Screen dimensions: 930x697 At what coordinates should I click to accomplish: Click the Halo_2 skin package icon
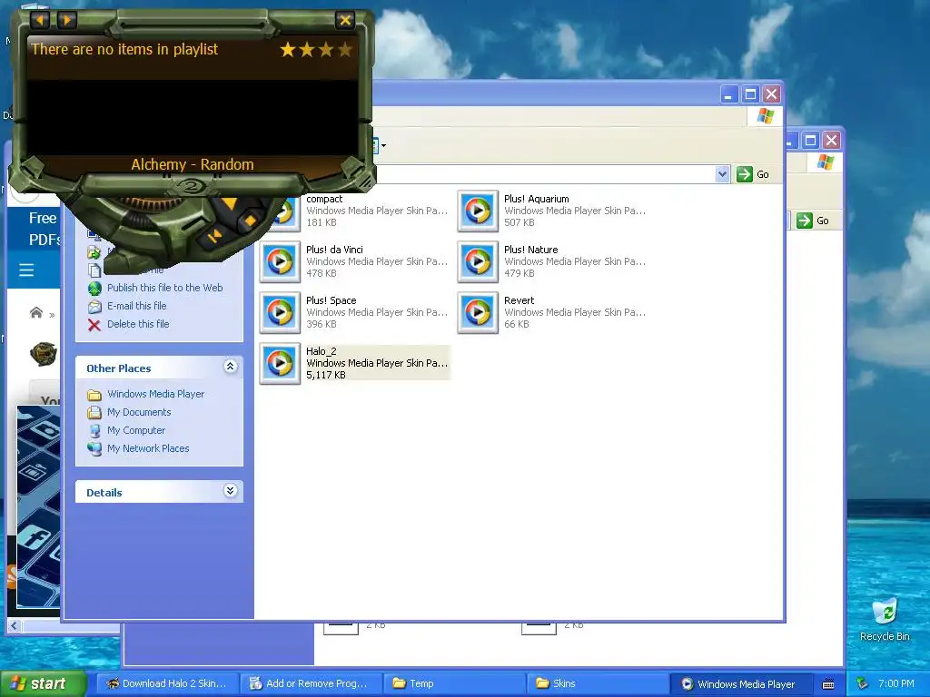pos(280,363)
